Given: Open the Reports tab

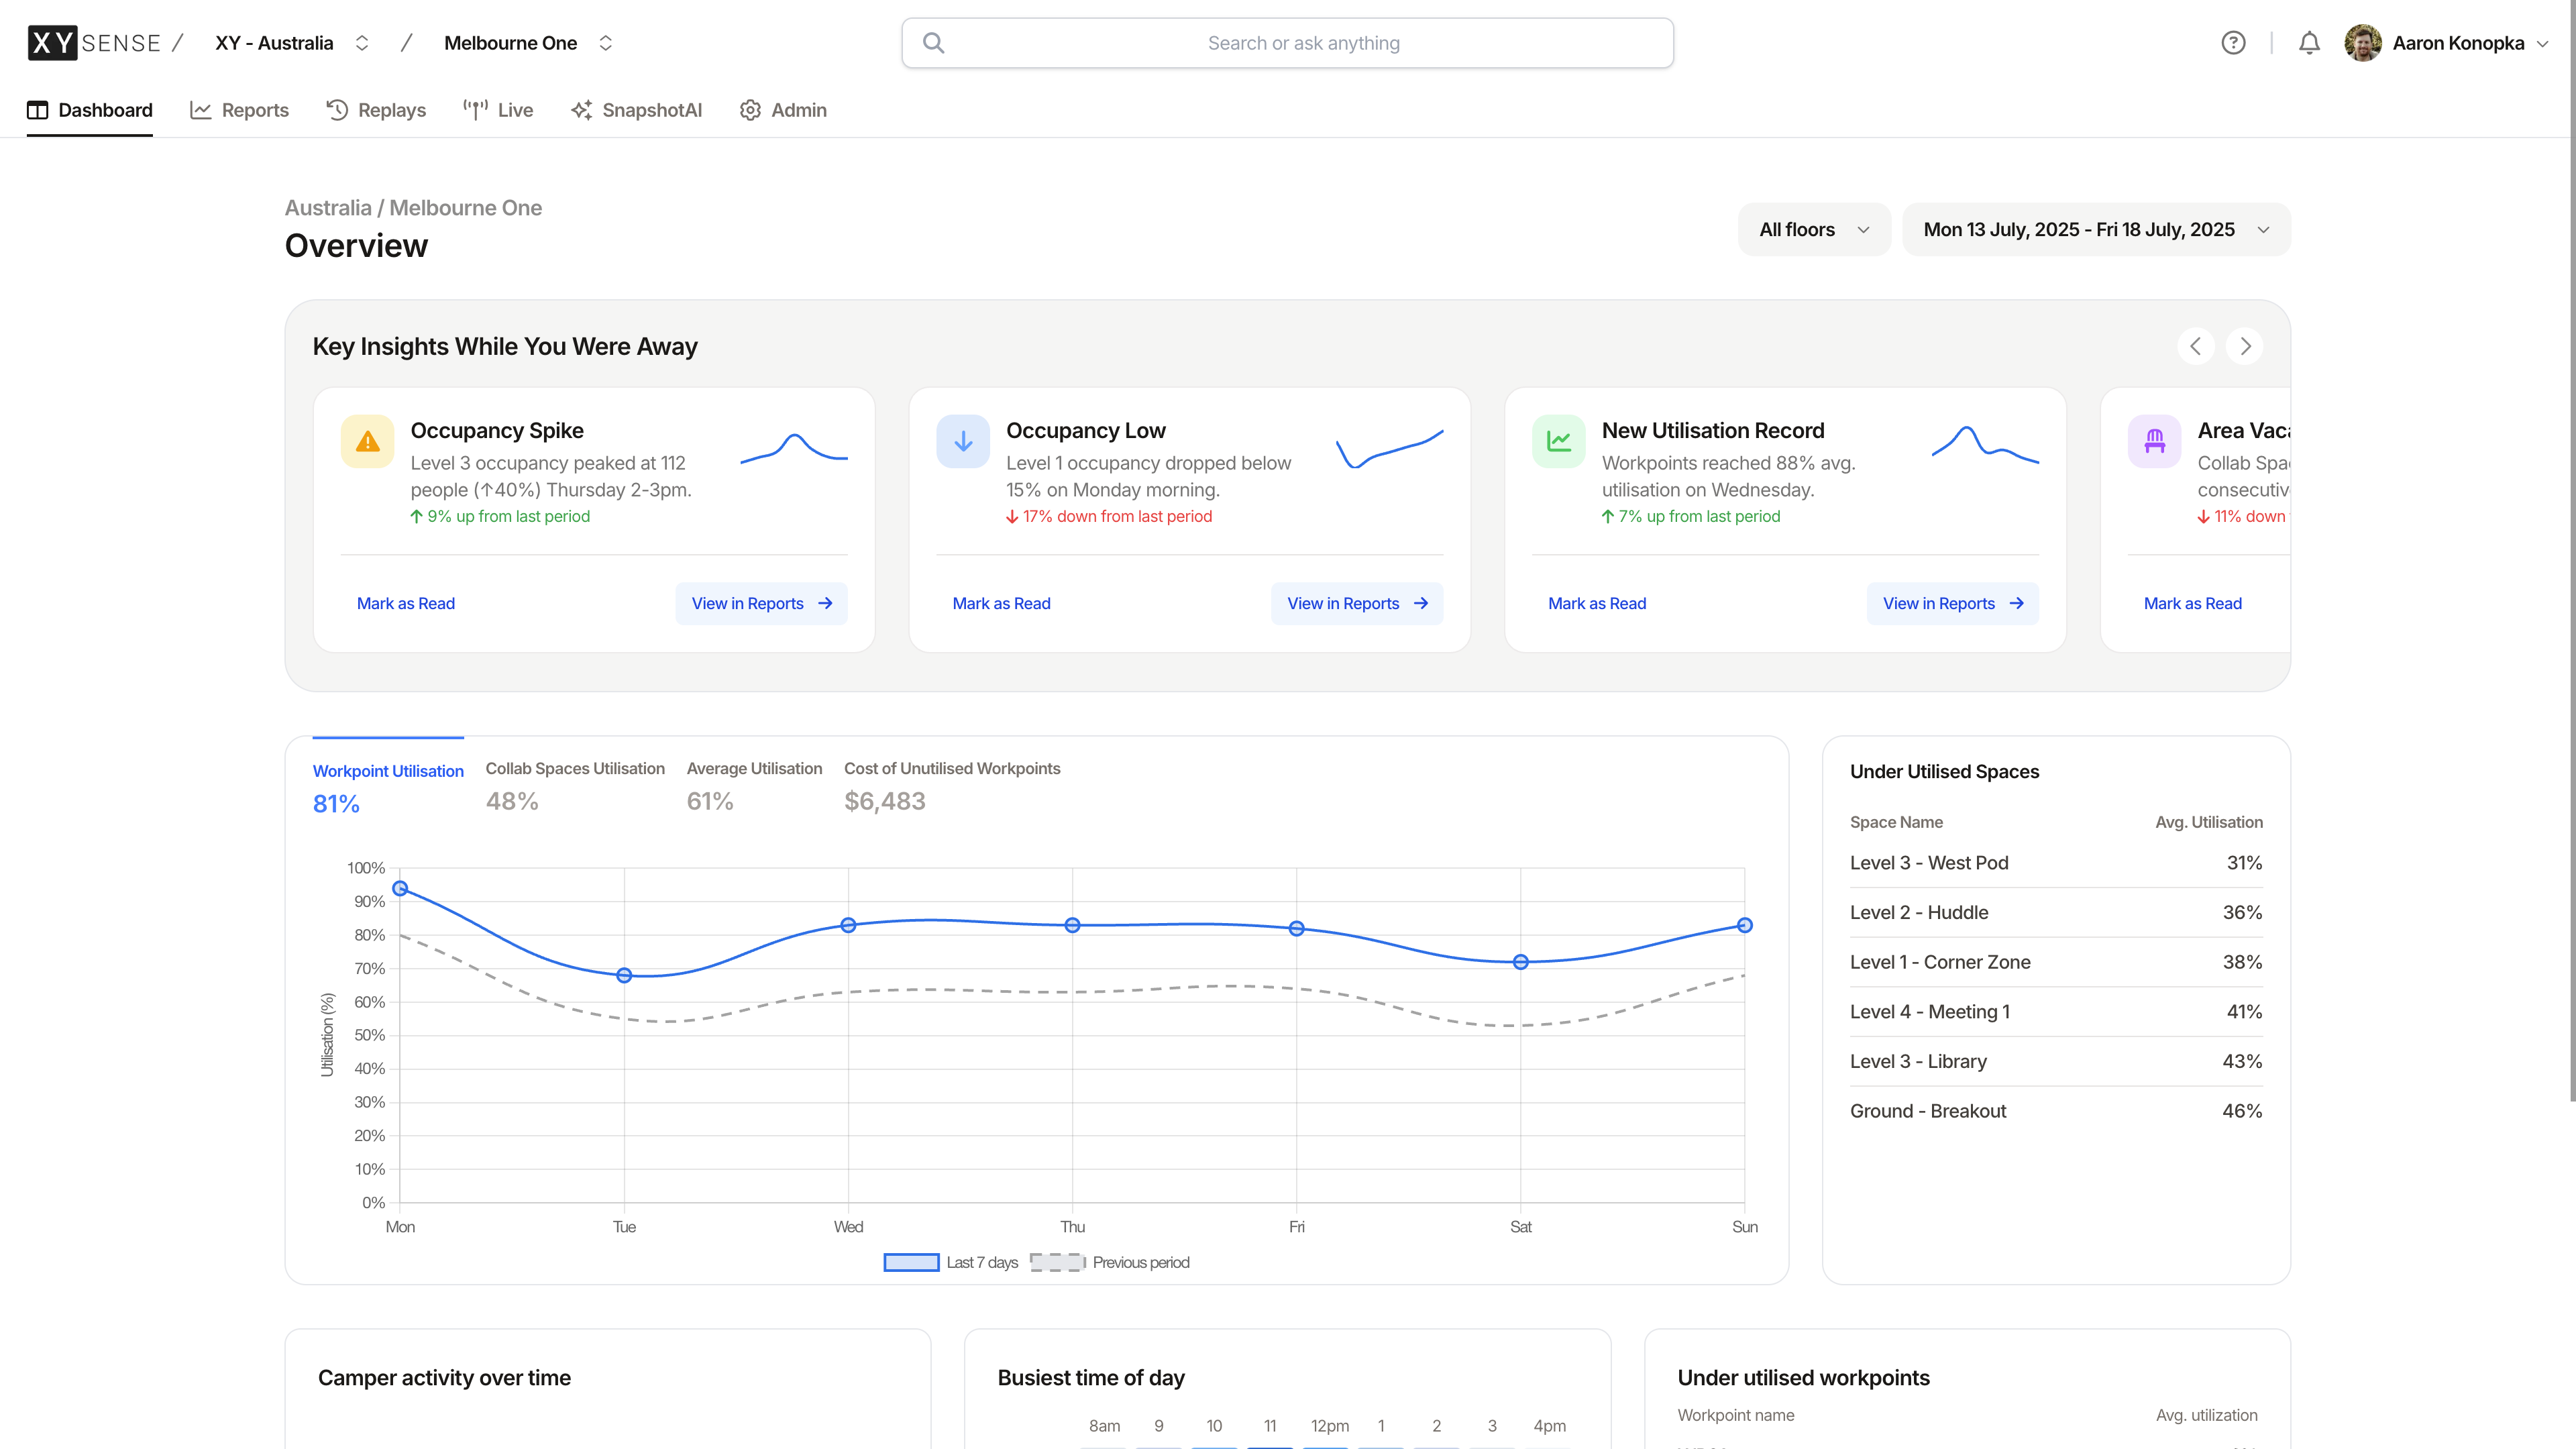Looking at the screenshot, I should tap(239, 110).
